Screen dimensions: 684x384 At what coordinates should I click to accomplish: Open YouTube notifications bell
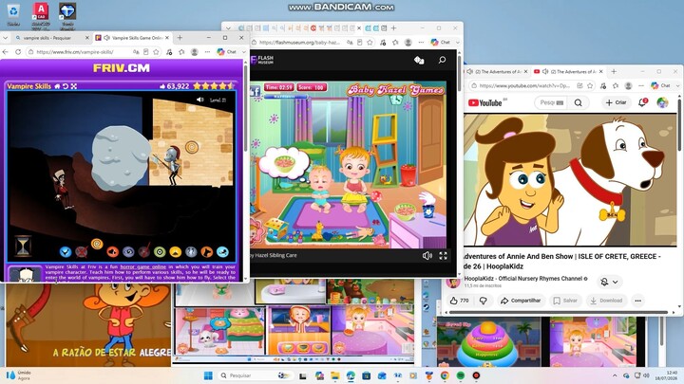(x=642, y=102)
